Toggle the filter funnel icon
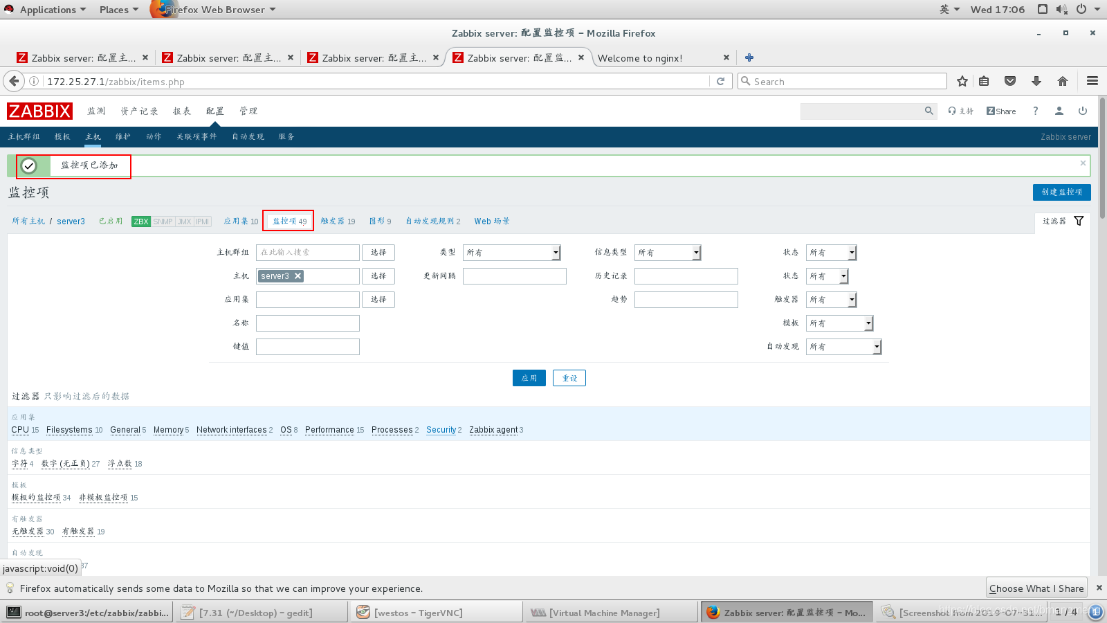This screenshot has width=1107, height=623. coord(1079,221)
